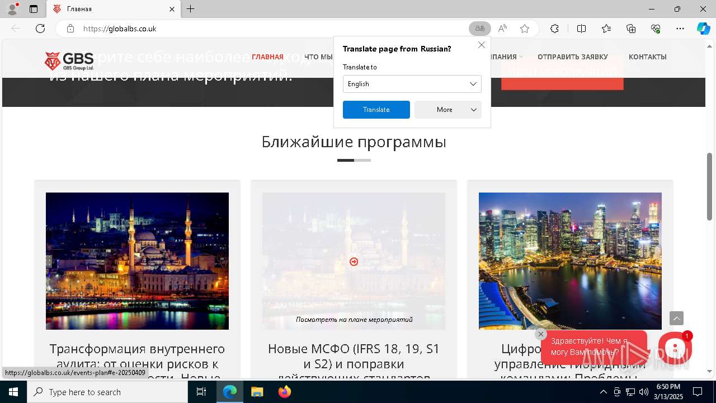The image size is (716, 403).
Task: Open Browser essentials icon
Action: click(656, 29)
